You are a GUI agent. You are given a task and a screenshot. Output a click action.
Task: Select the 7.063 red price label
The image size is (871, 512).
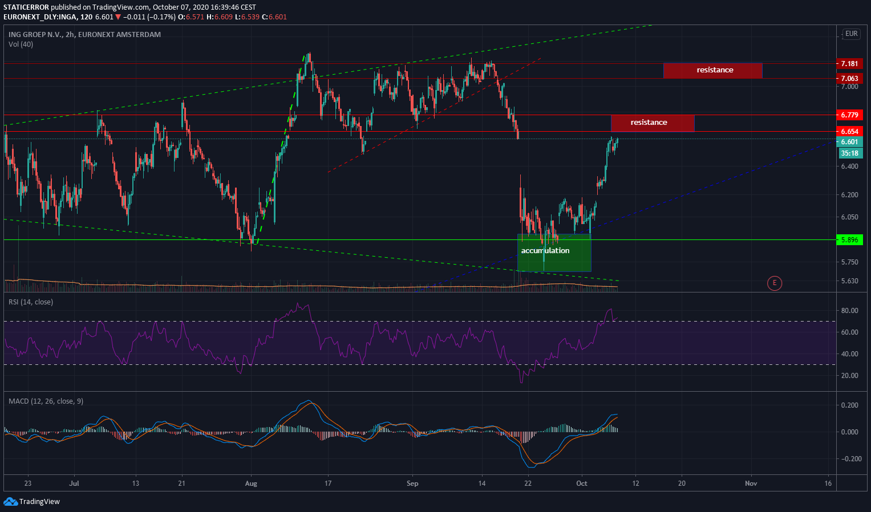849,79
